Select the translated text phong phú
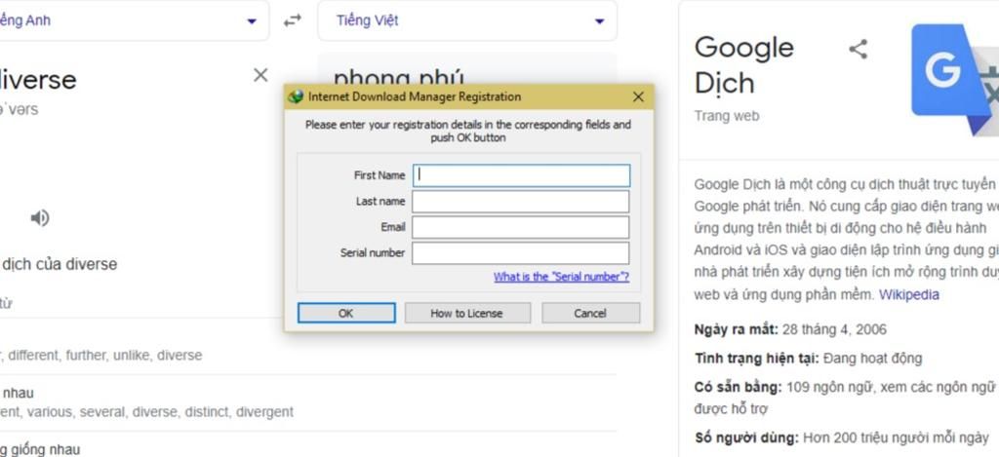This screenshot has height=457, width=999. tap(399, 76)
